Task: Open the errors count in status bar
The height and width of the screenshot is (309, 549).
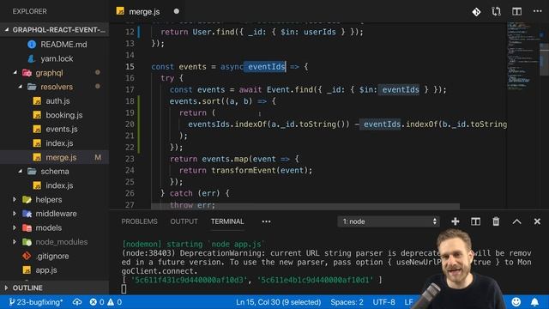Action: [x=97, y=301]
